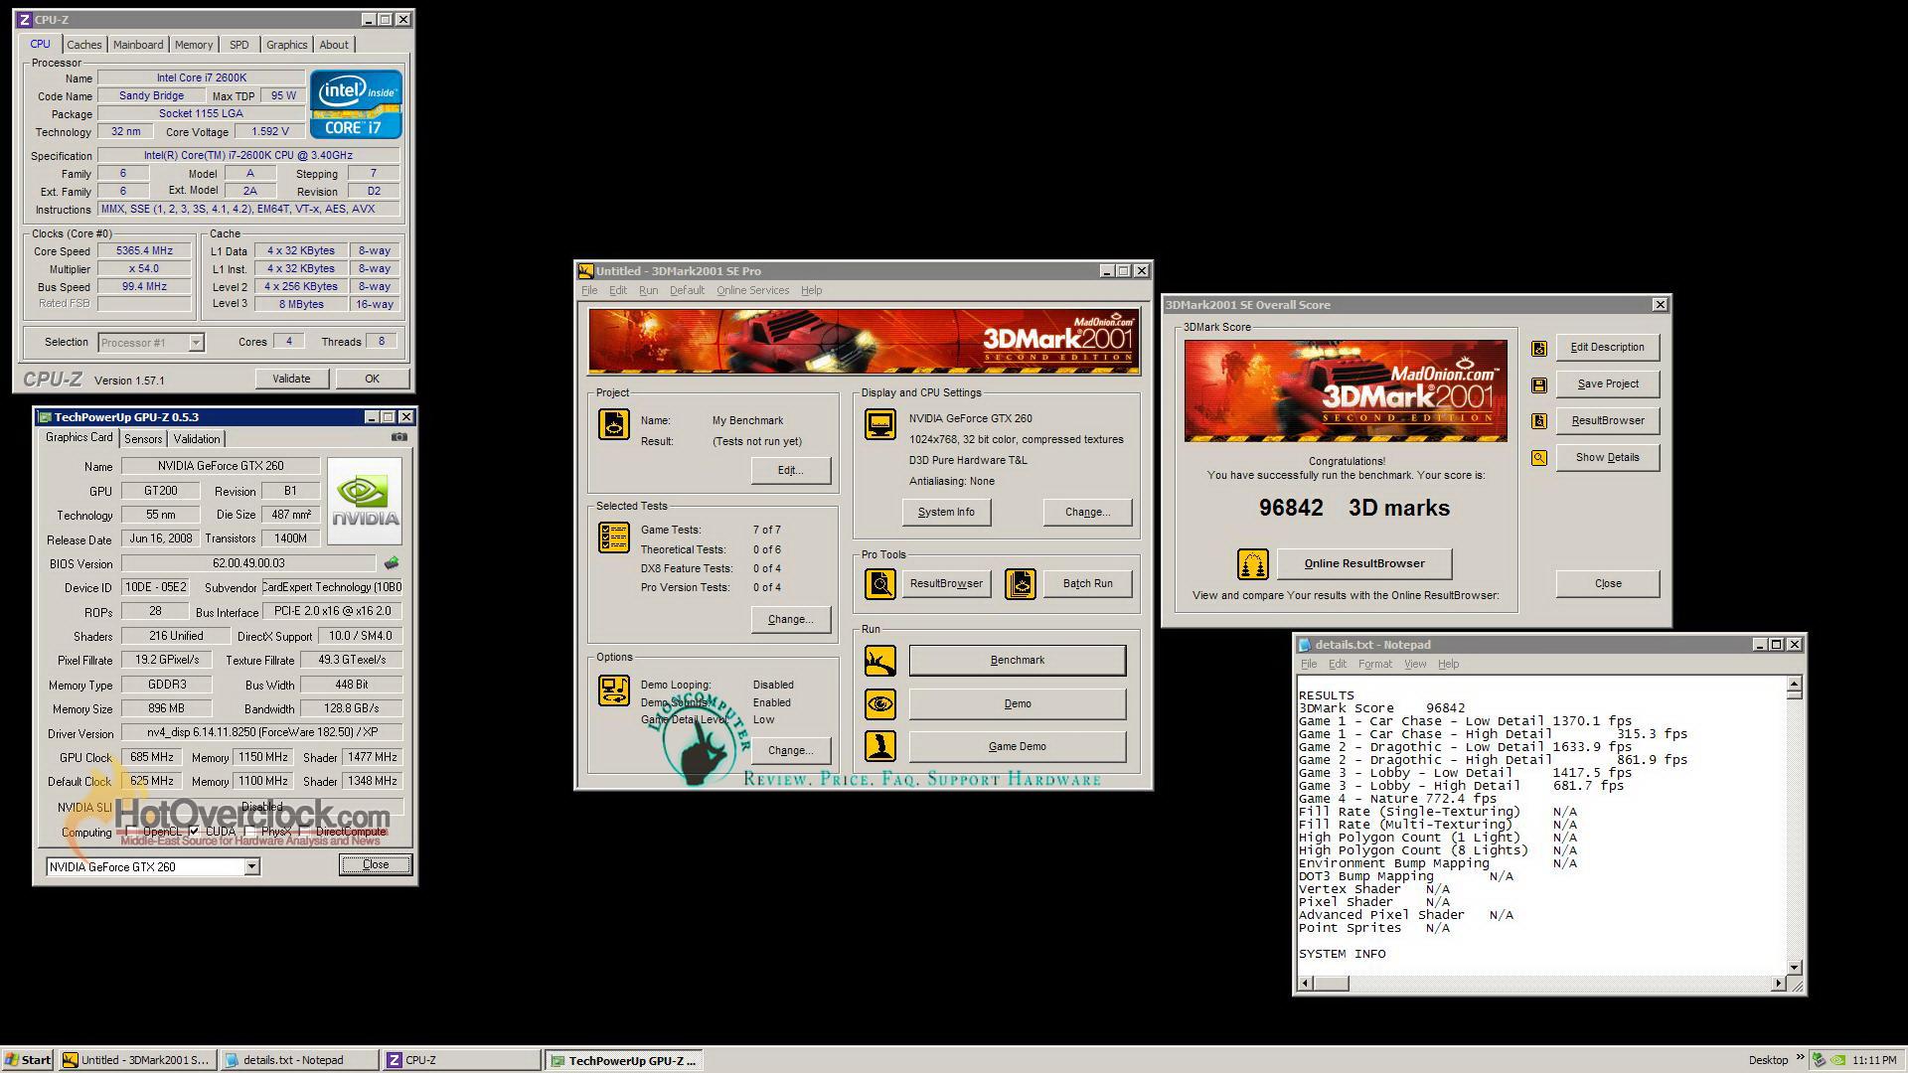This screenshot has width=1908, height=1073.
Task: Click the Game Demo button
Action: (1018, 746)
